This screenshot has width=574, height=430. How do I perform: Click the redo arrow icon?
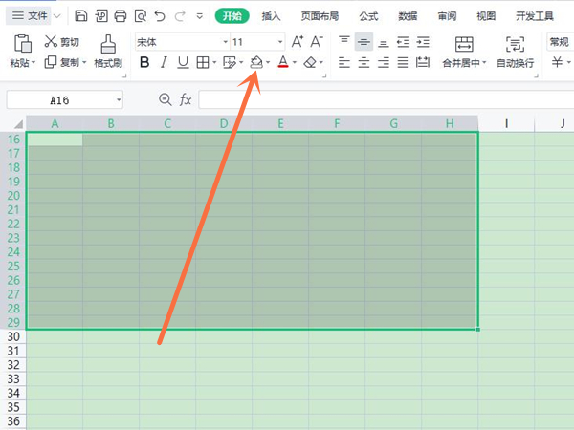[180, 16]
